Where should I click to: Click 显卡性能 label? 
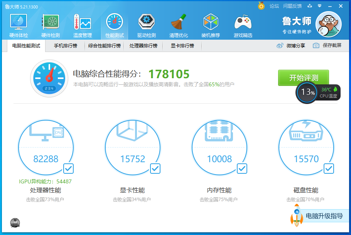(132, 190)
